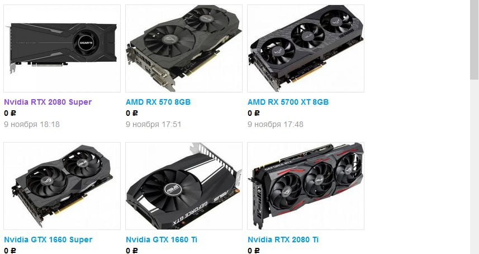Click the triple-fan RX 5700 XT card image
The image size is (479, 254).
[x=306, y=48]
